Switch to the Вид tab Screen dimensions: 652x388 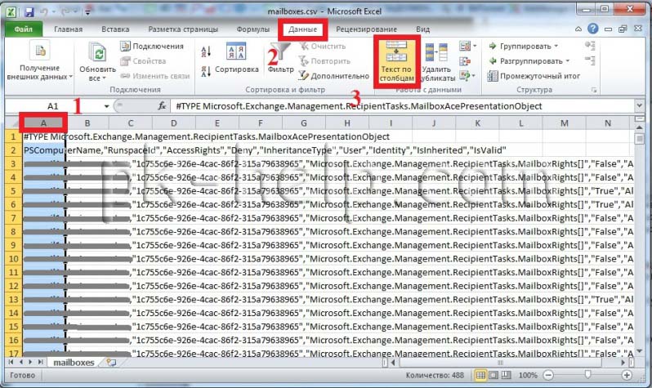[x=422, y=29]
